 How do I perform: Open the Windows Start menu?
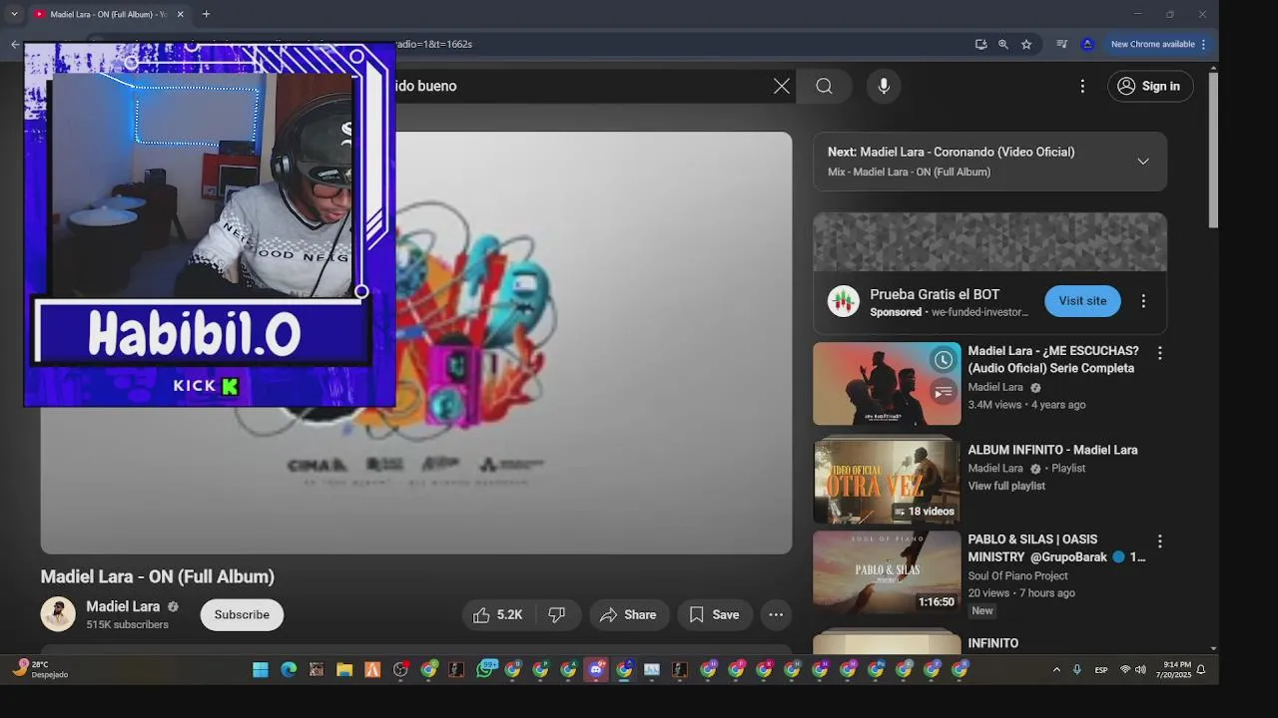click(x=261, y=670)
